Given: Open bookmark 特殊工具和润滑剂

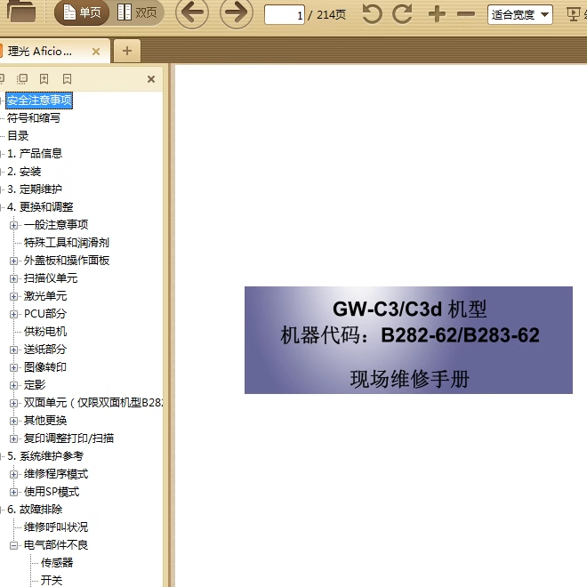Looking at the screenshot, I should click(67, 243).
